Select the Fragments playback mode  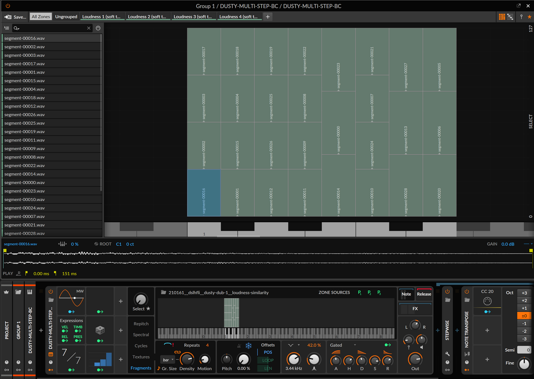click(141, 368)
